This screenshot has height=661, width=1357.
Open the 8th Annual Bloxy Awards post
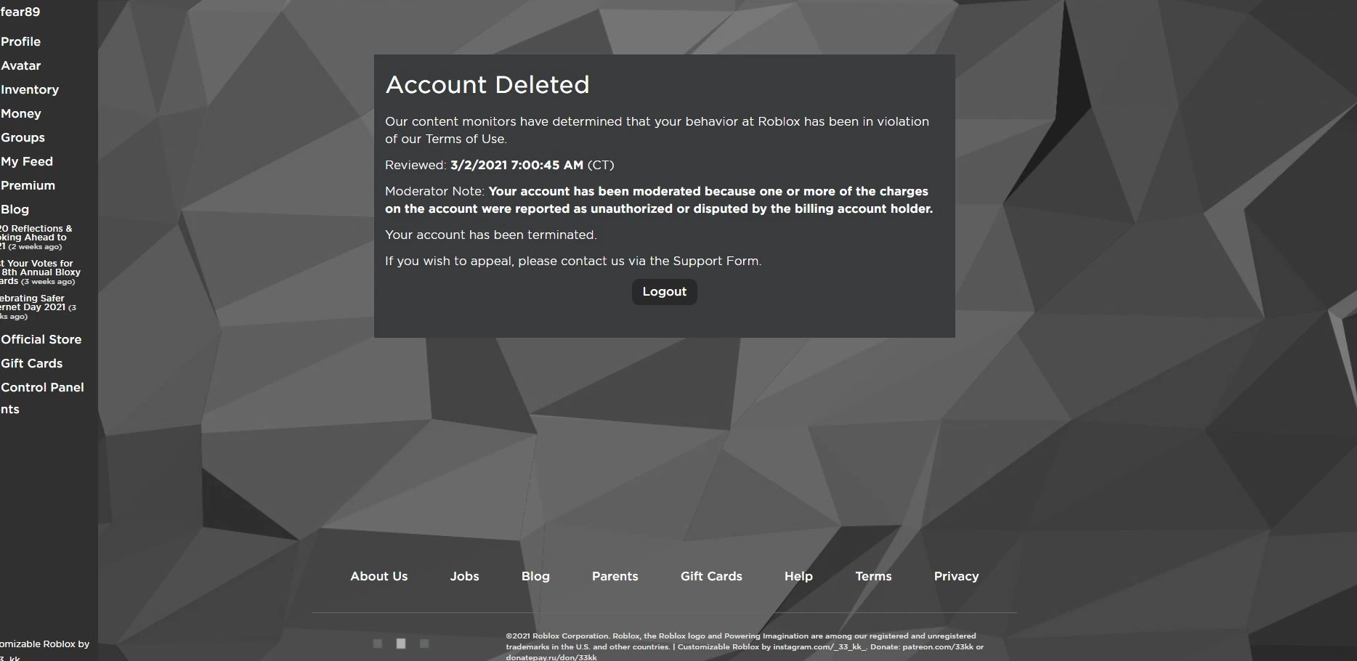click(x=40, y=272)
